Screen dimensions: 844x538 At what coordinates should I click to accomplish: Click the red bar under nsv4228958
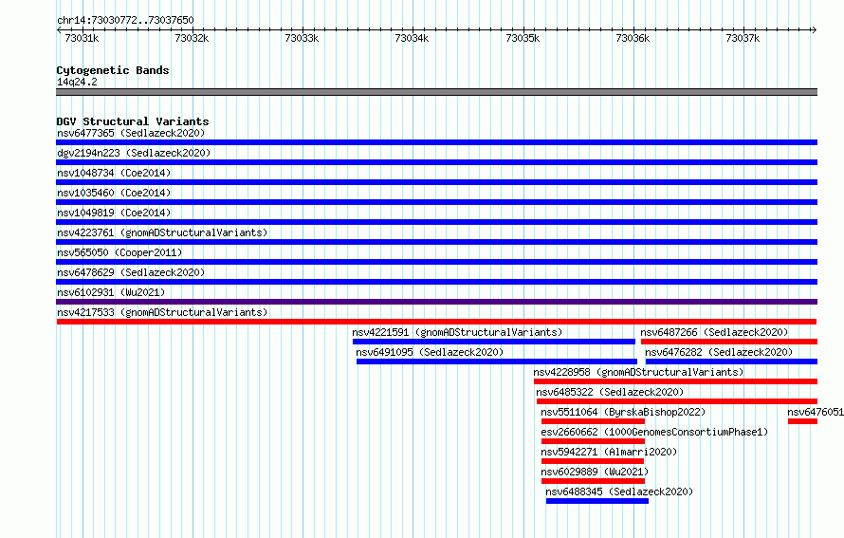(675, 381)
